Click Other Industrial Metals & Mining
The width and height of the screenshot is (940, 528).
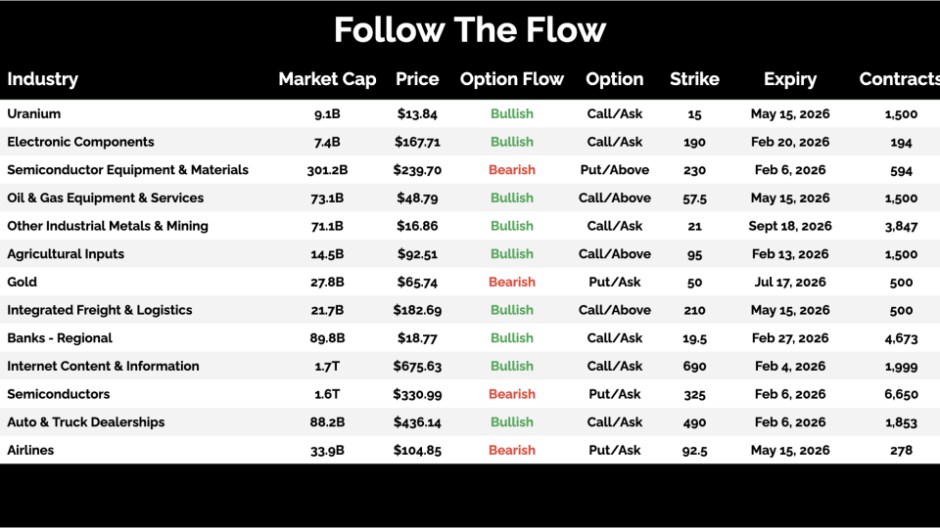(x=107, y=226)
